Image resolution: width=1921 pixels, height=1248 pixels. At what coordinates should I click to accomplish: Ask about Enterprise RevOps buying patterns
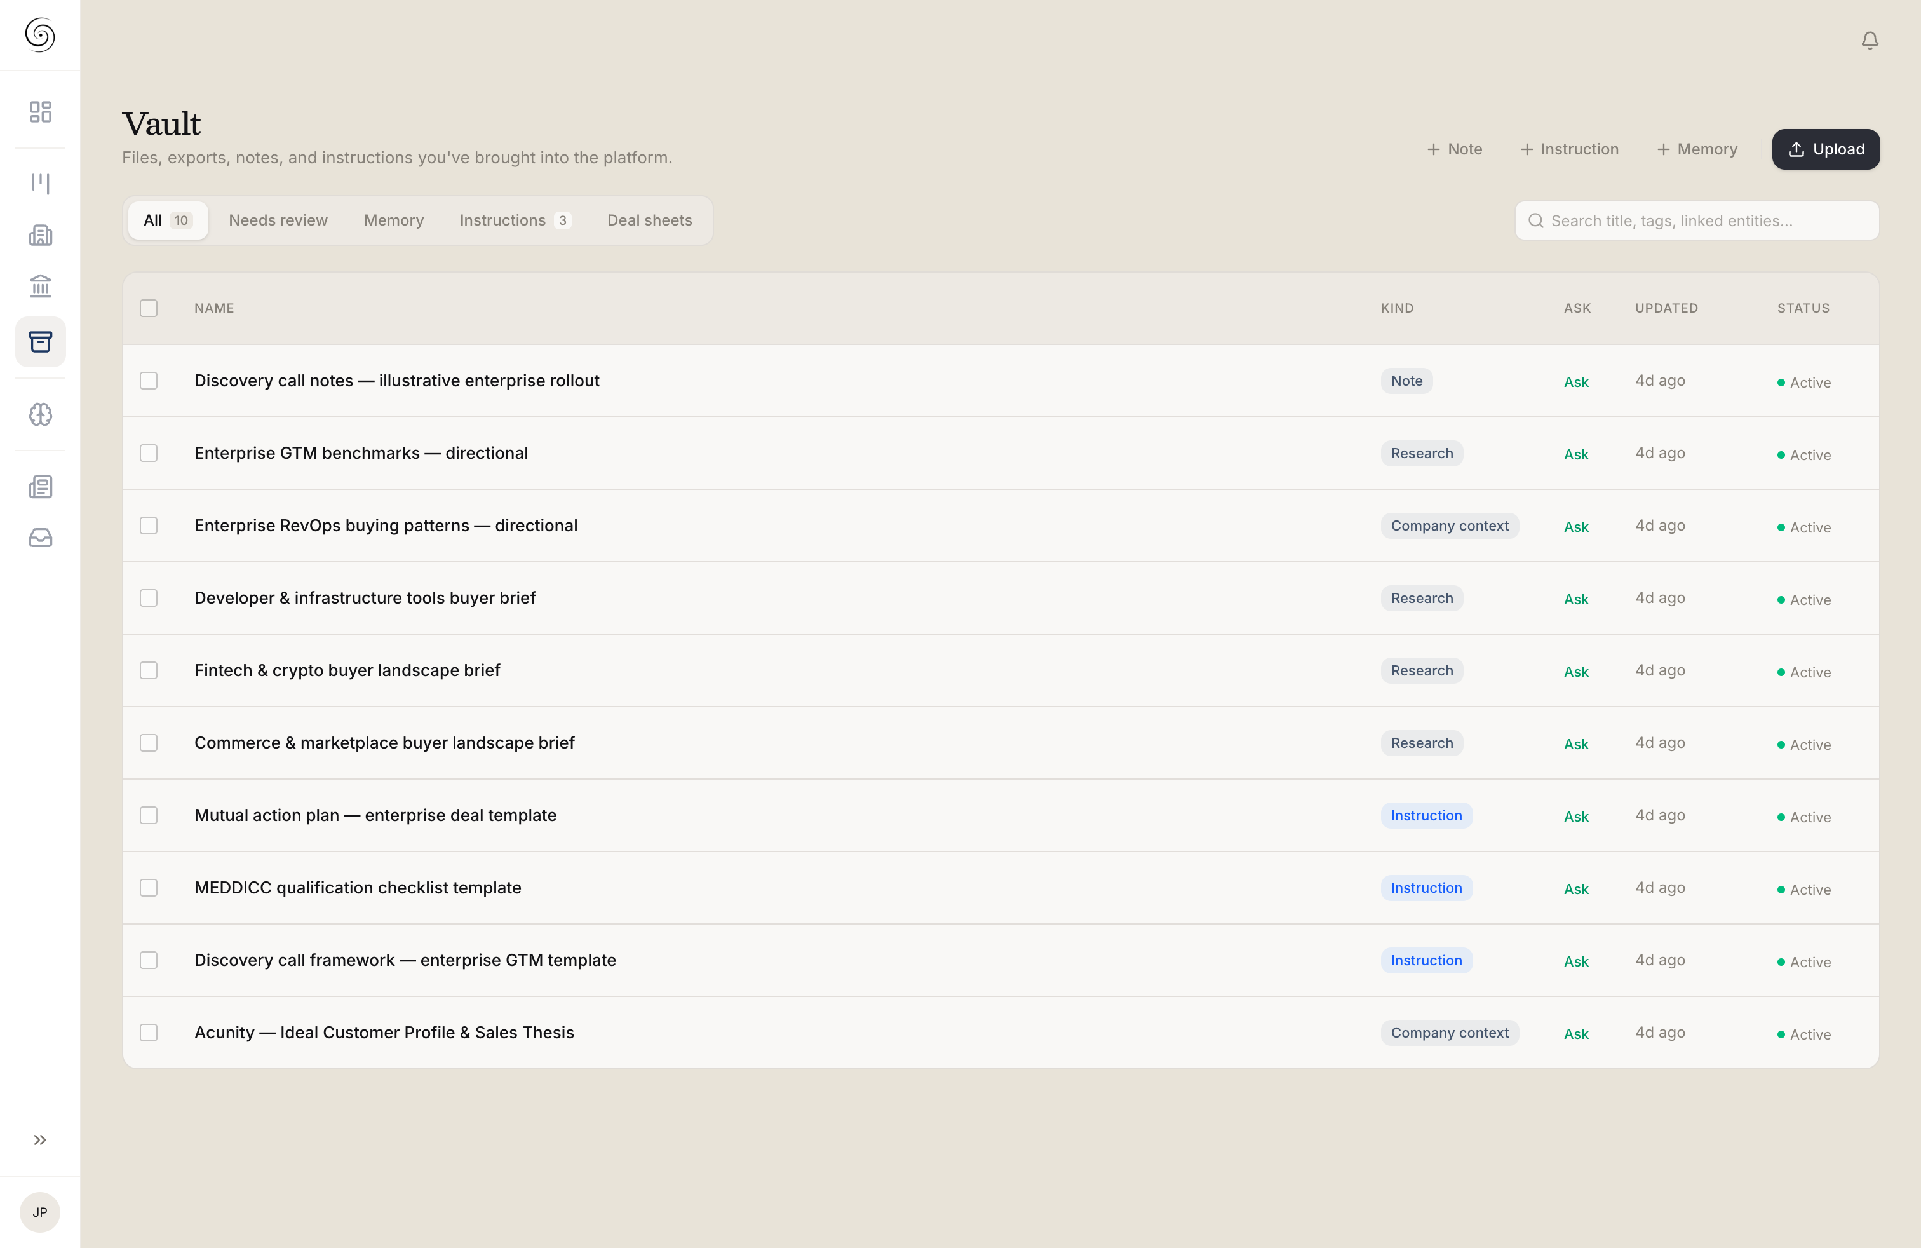pos(1575,527)
